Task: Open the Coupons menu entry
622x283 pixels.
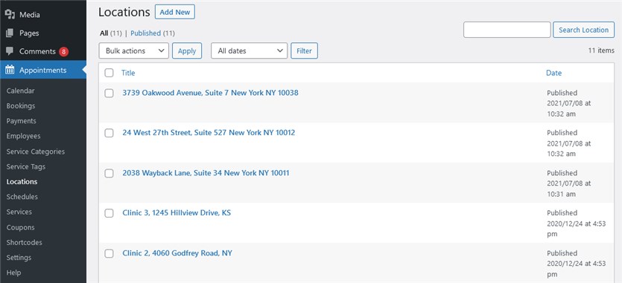Action: pyautogui.click(x=20, y=227)
